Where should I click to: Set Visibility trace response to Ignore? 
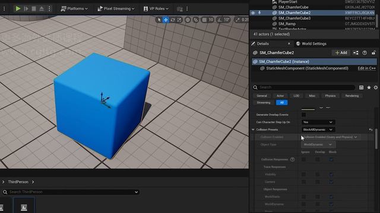click(303, 175)
